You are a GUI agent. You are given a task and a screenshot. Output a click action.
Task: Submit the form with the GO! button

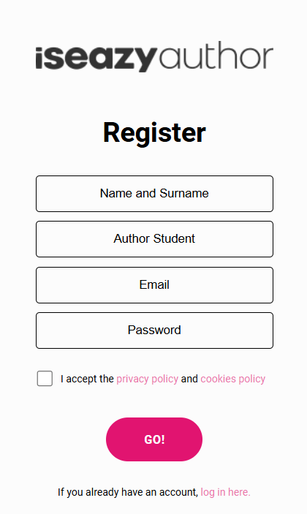[x=154, y=439]
